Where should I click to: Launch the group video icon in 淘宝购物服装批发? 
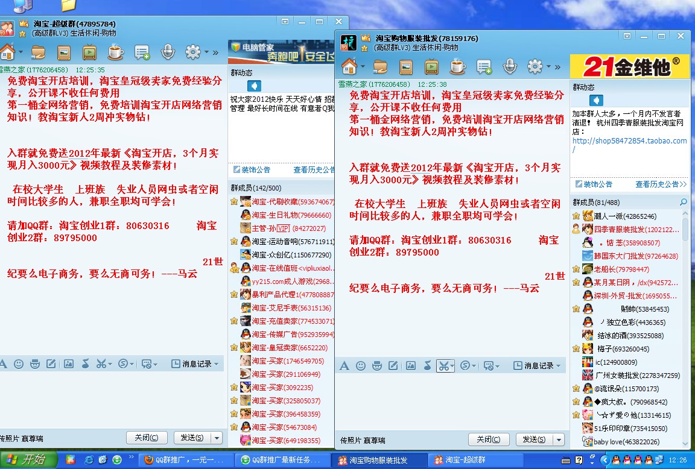coord(432,68)
